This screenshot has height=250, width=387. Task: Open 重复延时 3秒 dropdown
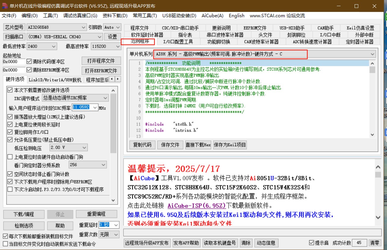point(109,225)
